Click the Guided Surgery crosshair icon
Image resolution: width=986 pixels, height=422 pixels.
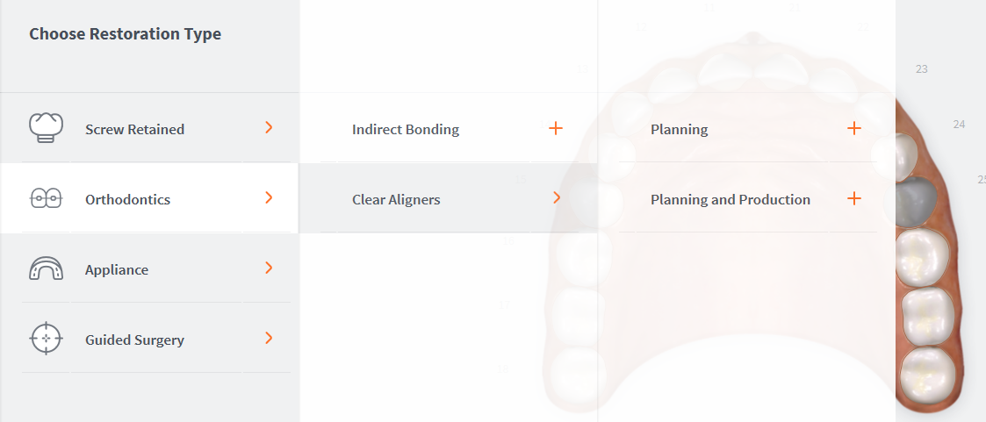(47, 339)
